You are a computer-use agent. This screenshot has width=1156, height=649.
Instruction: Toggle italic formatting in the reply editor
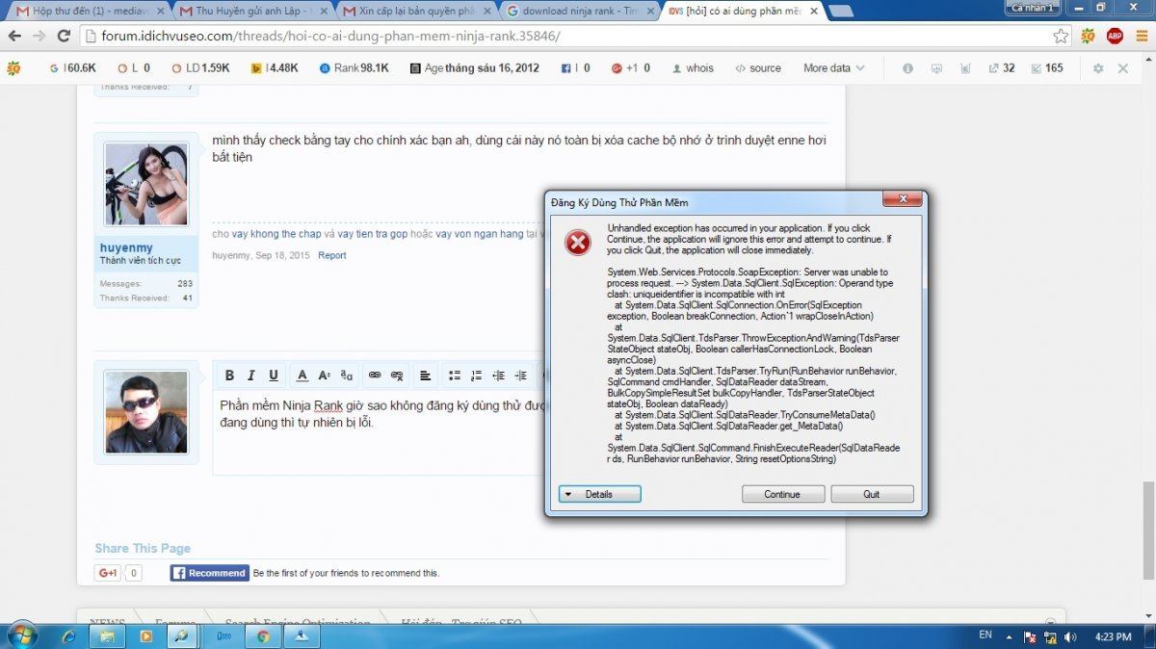[251, 376]
